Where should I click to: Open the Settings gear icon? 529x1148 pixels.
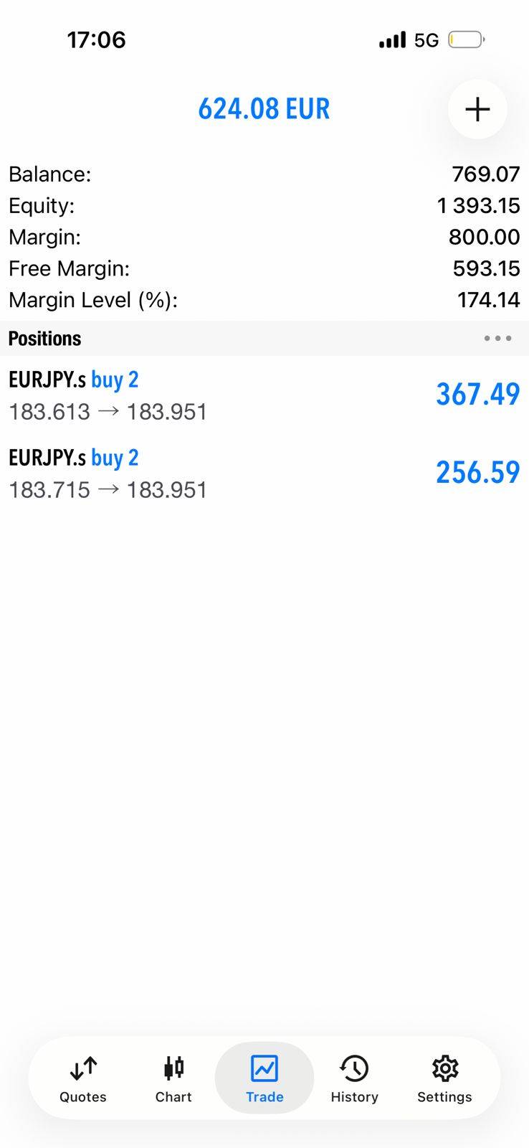point(444,1068)
